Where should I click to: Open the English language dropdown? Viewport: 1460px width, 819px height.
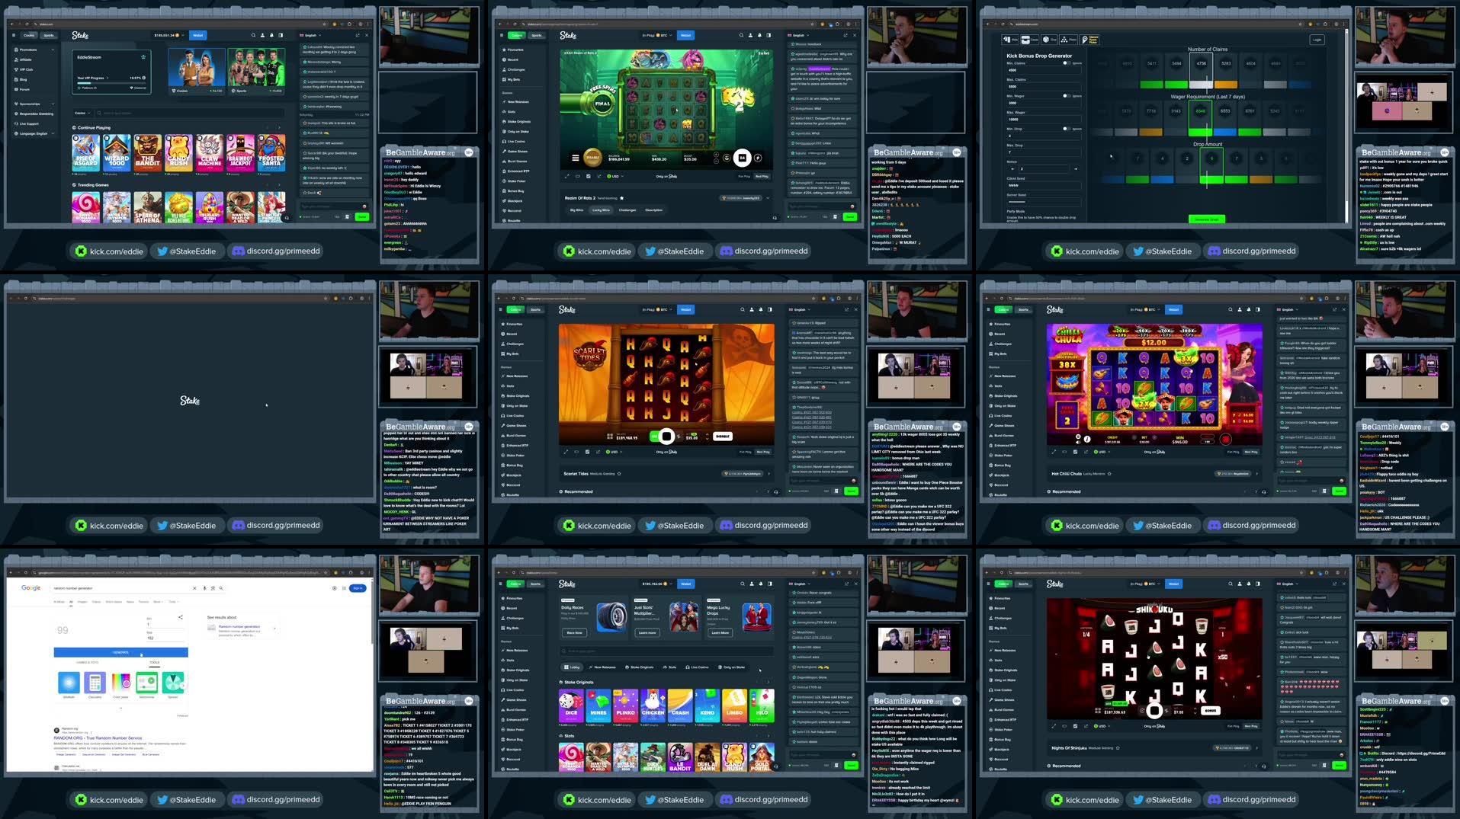point(310,35)
